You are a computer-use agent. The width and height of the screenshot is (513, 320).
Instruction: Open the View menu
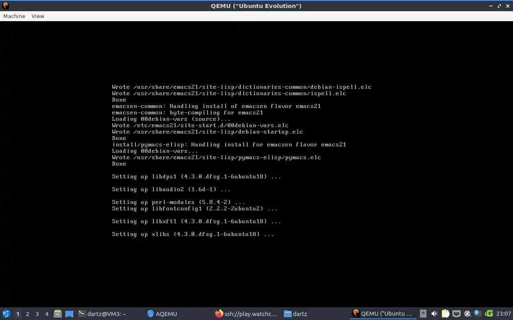click(38, 16)
